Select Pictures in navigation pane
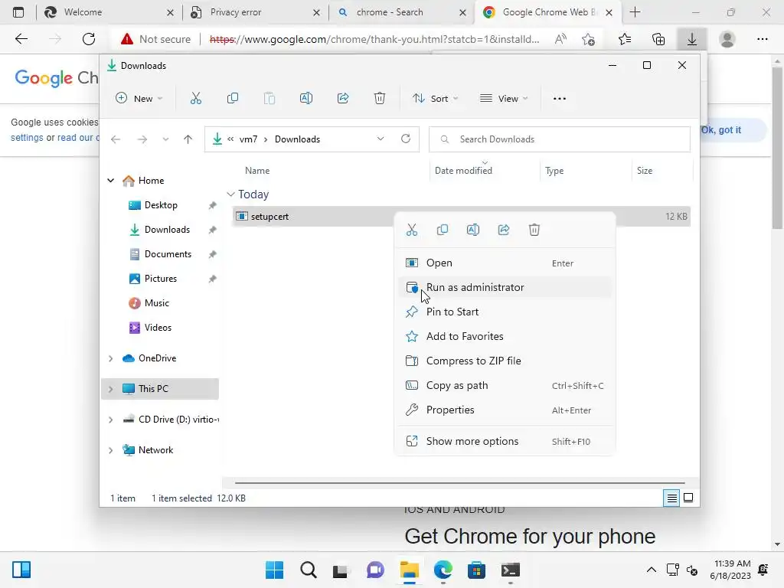Viewport: 784px width, 588px height. pyautogui.click(x=161, y=279)
